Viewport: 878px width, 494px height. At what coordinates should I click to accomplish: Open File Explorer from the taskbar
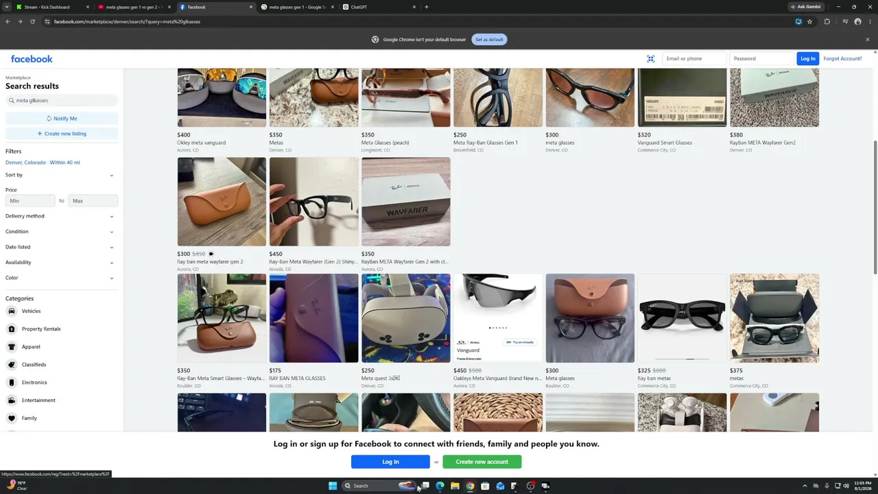pos(455,486)
